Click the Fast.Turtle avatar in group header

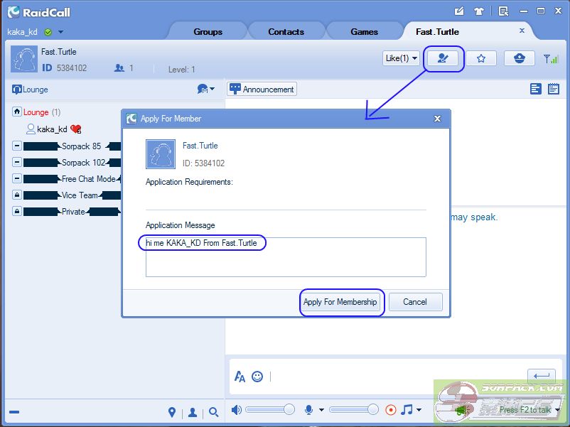click(x=24, y=59)
